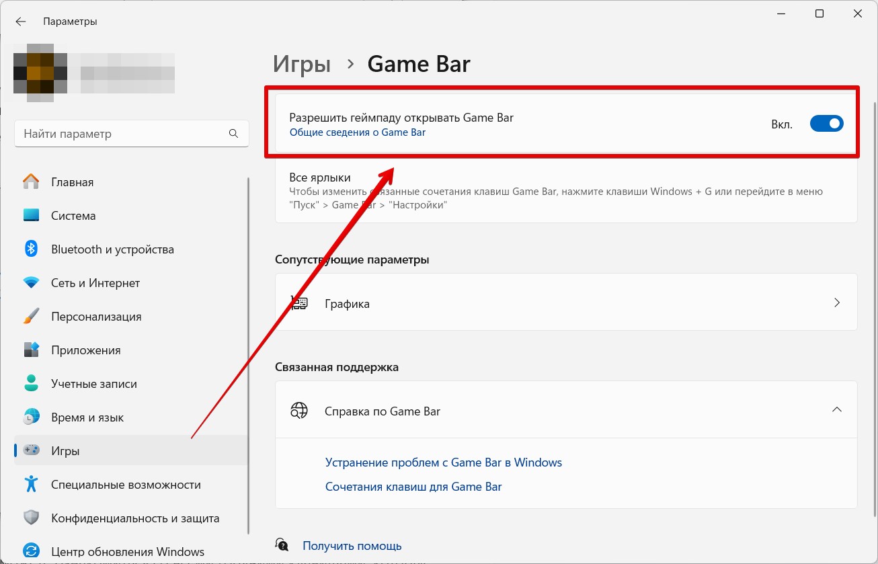Image resolution: width=878 pixels, height=564 pixels.
Task: Click the Система monitor icon
Action: 31,216
